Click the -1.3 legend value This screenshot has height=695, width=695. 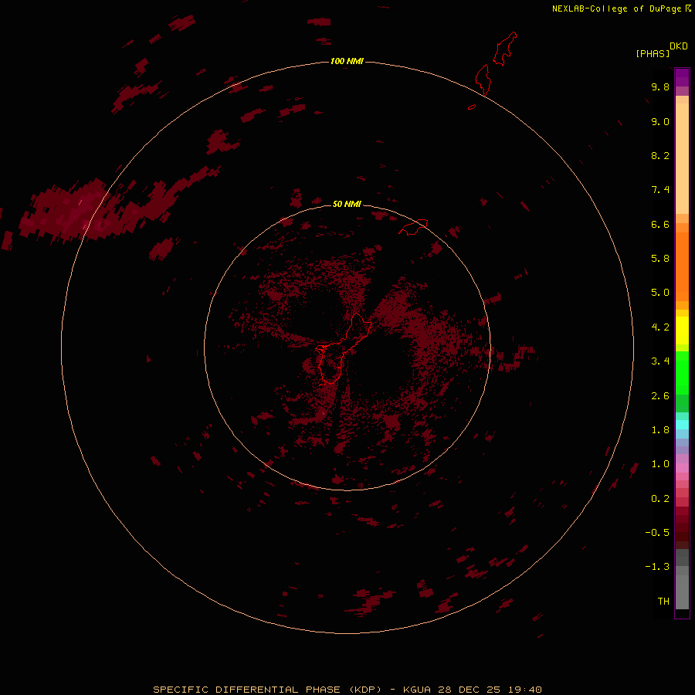[657, 567]
